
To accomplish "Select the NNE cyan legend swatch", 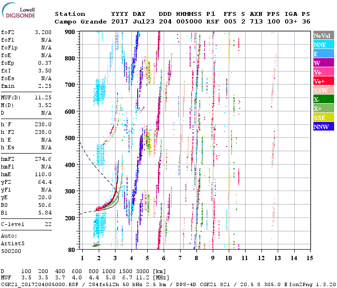I will pyautogui.click(x=324, y=44).
